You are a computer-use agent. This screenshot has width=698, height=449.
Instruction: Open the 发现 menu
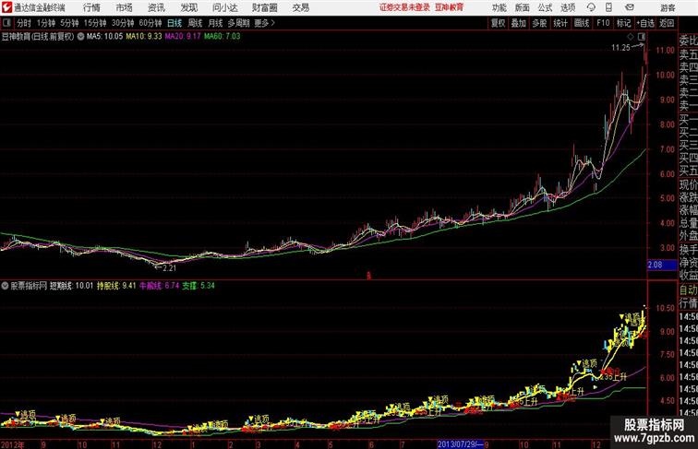coord(188,7)
